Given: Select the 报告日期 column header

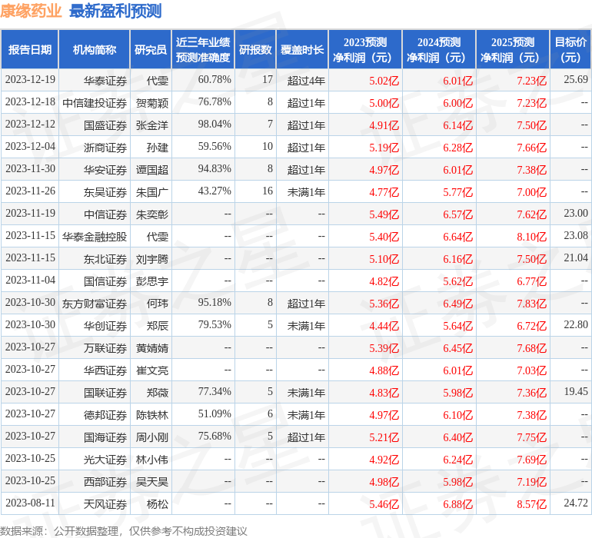Looking at the screenshot, I should tap(30, 49).
